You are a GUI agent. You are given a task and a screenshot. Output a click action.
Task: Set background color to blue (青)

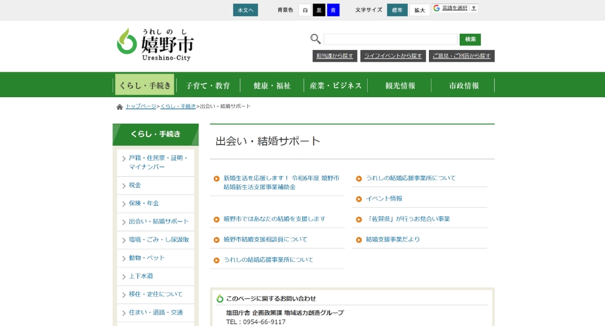point(333,10)
